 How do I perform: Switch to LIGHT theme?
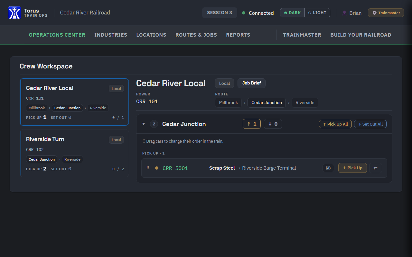pyautogui.click(x=317, y=13)
